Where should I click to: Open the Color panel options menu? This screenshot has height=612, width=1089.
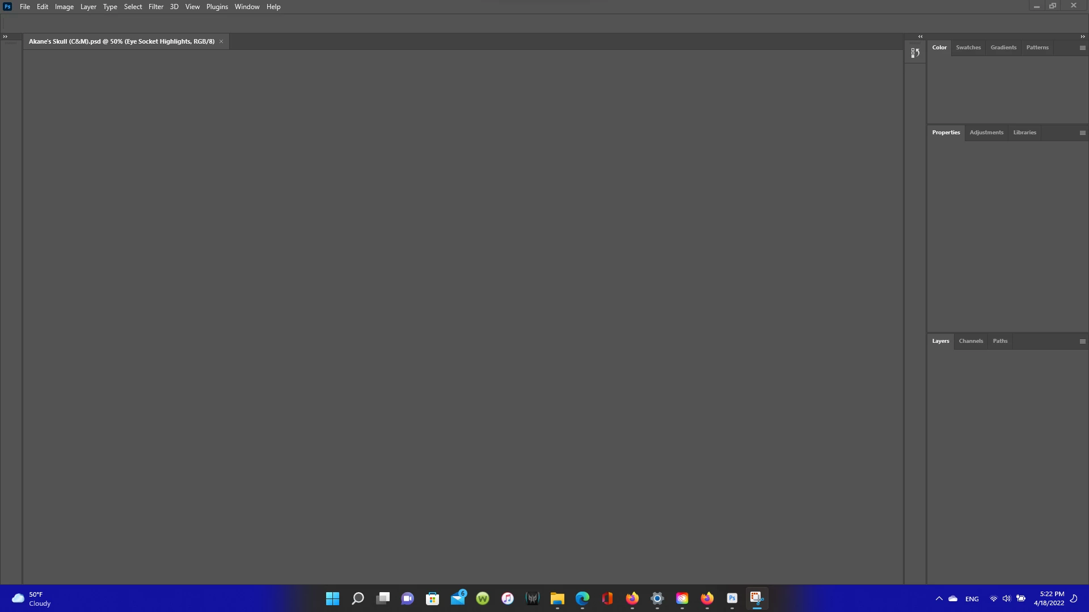[1082, 48]
